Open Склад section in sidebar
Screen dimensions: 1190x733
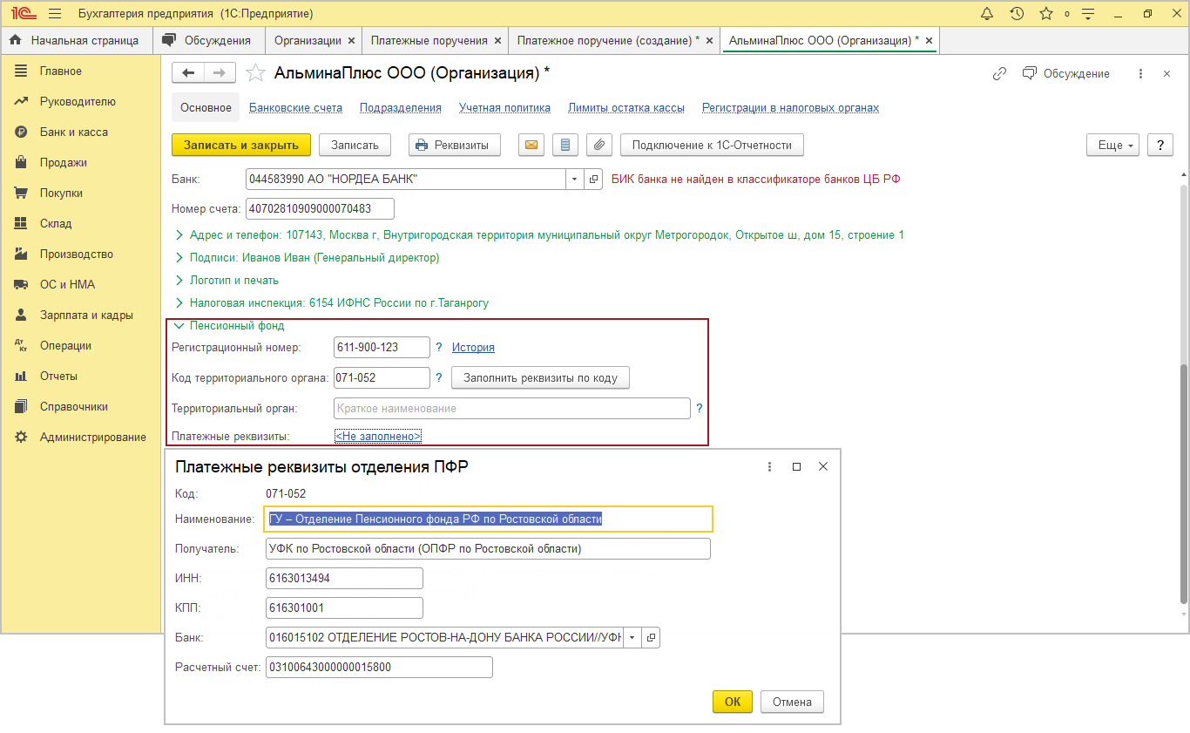81,224
